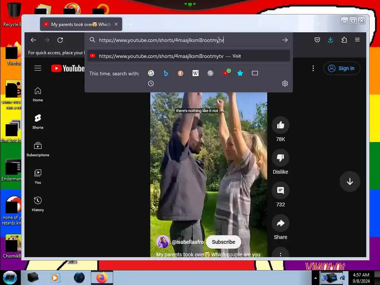
Task: Select the 'My parents took over' tab
Action: (81, 24)
